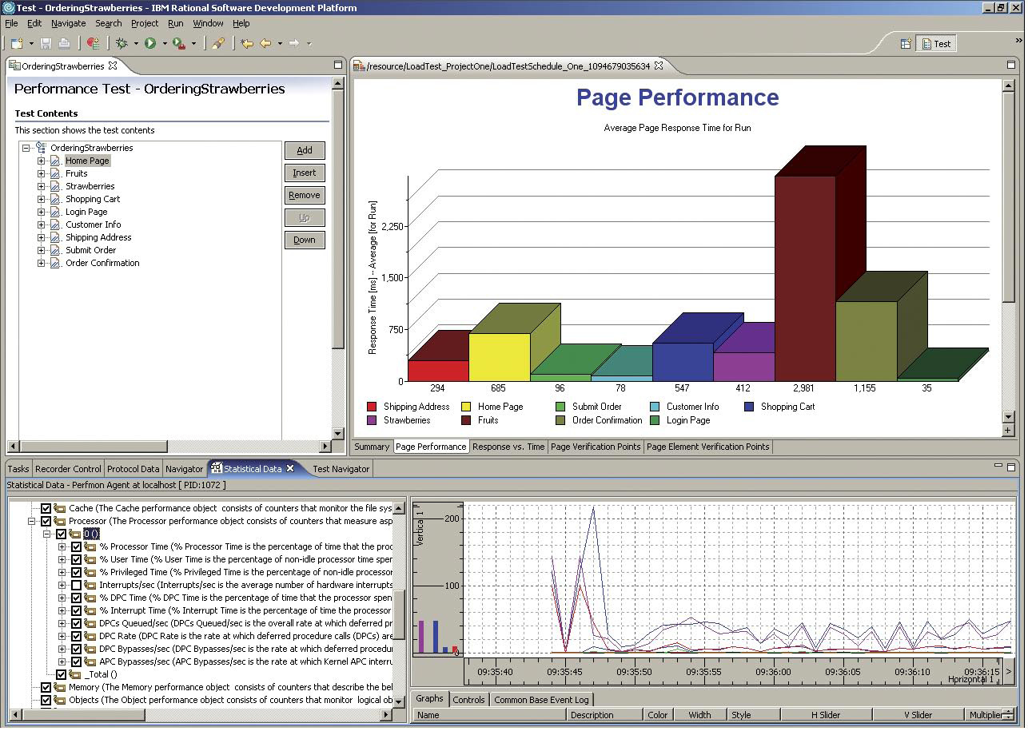Click the Statistical Data tab icon

tap(216, 469)
